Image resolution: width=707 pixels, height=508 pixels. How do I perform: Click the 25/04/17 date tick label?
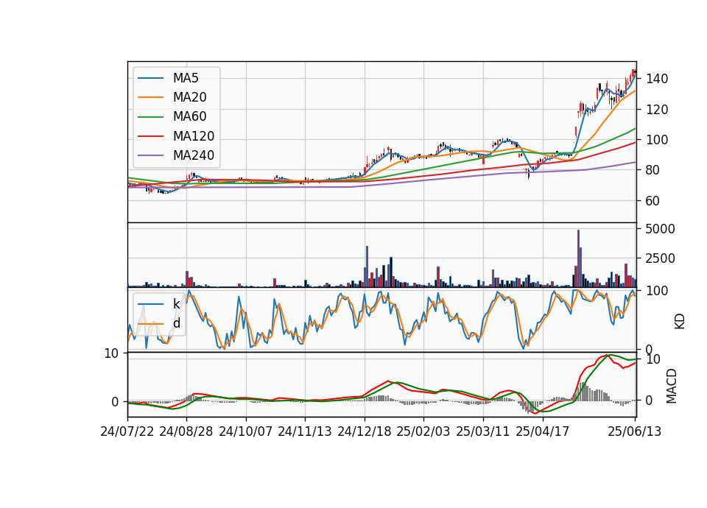[x=543, y=431]
